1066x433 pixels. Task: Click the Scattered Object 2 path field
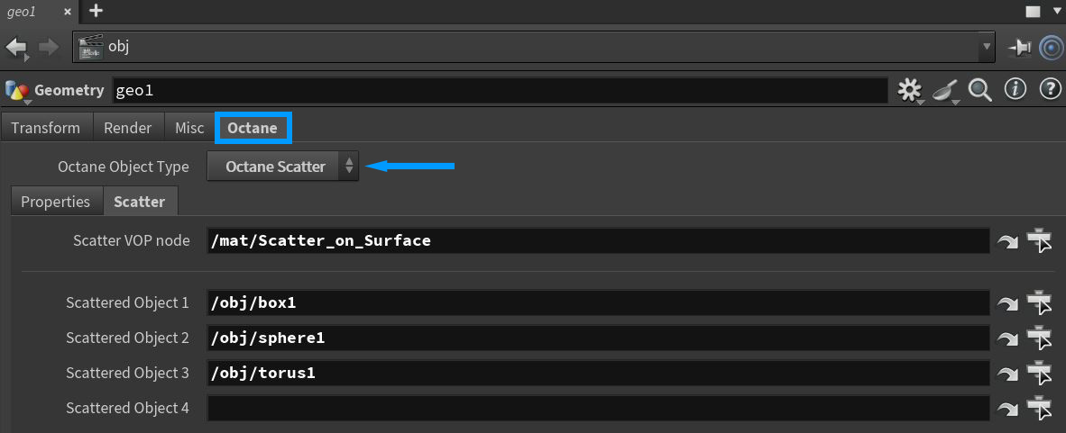pyautogui.click(x=598, y=338)
